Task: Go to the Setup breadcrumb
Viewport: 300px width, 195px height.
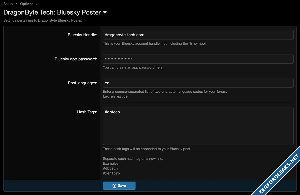Action: click(x=8, y=4)
